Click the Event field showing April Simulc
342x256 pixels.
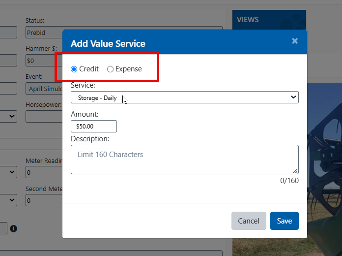click(x=44, y=89)
